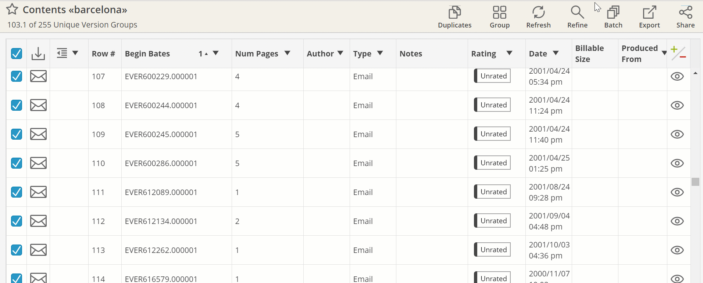Screen dimensions: 703x283
Task: Open the indent column dropdown arrow
Action: point(75,53)
